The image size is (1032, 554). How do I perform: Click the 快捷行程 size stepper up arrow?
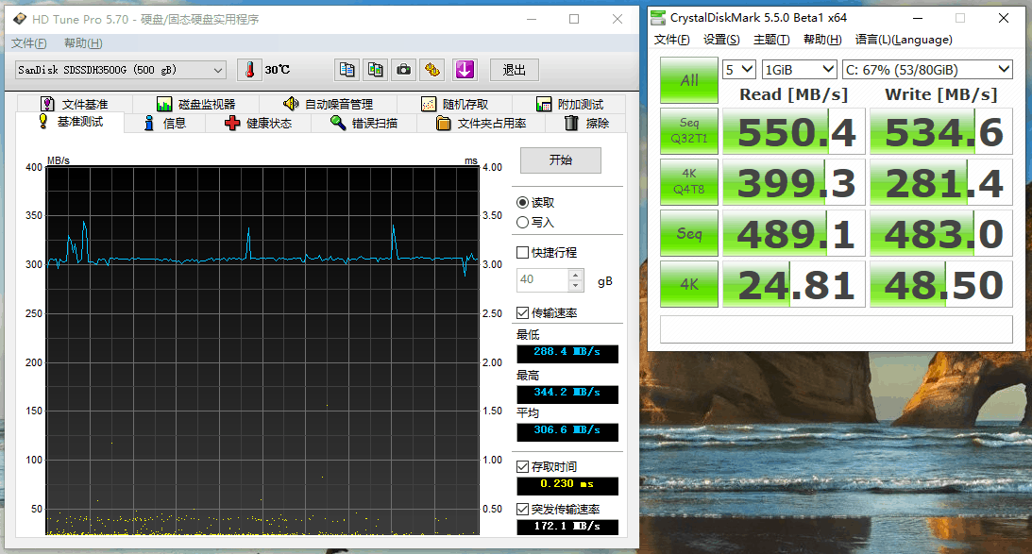pyautogui.click(x=576, y=276)
